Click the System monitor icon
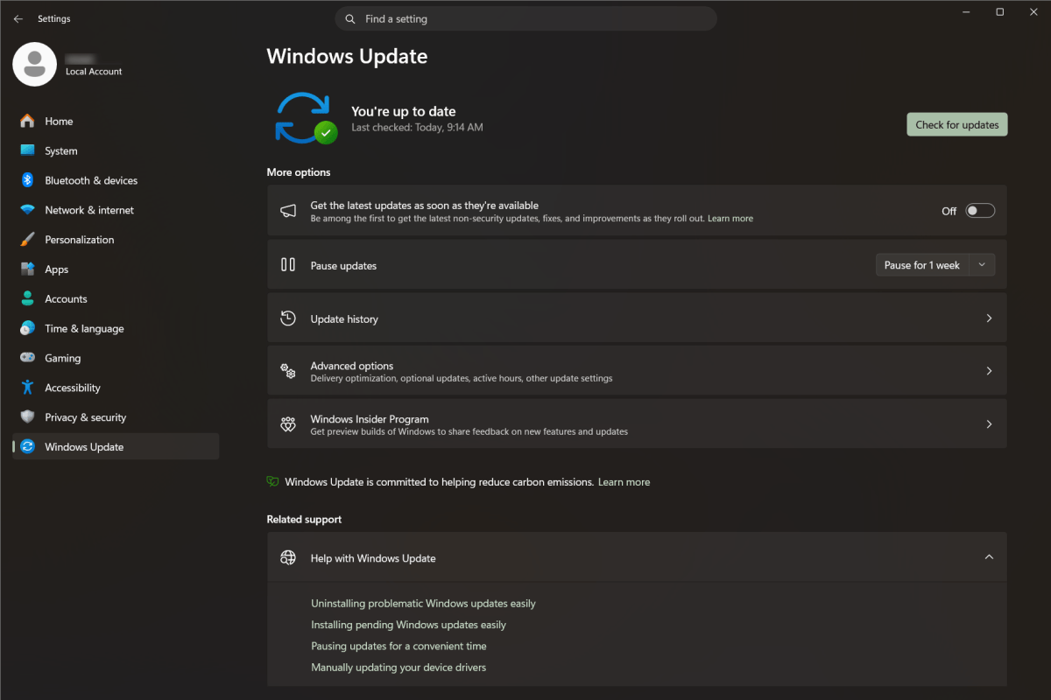The height and width of the screenshot is (700, 1051). [x=27, y=150]
